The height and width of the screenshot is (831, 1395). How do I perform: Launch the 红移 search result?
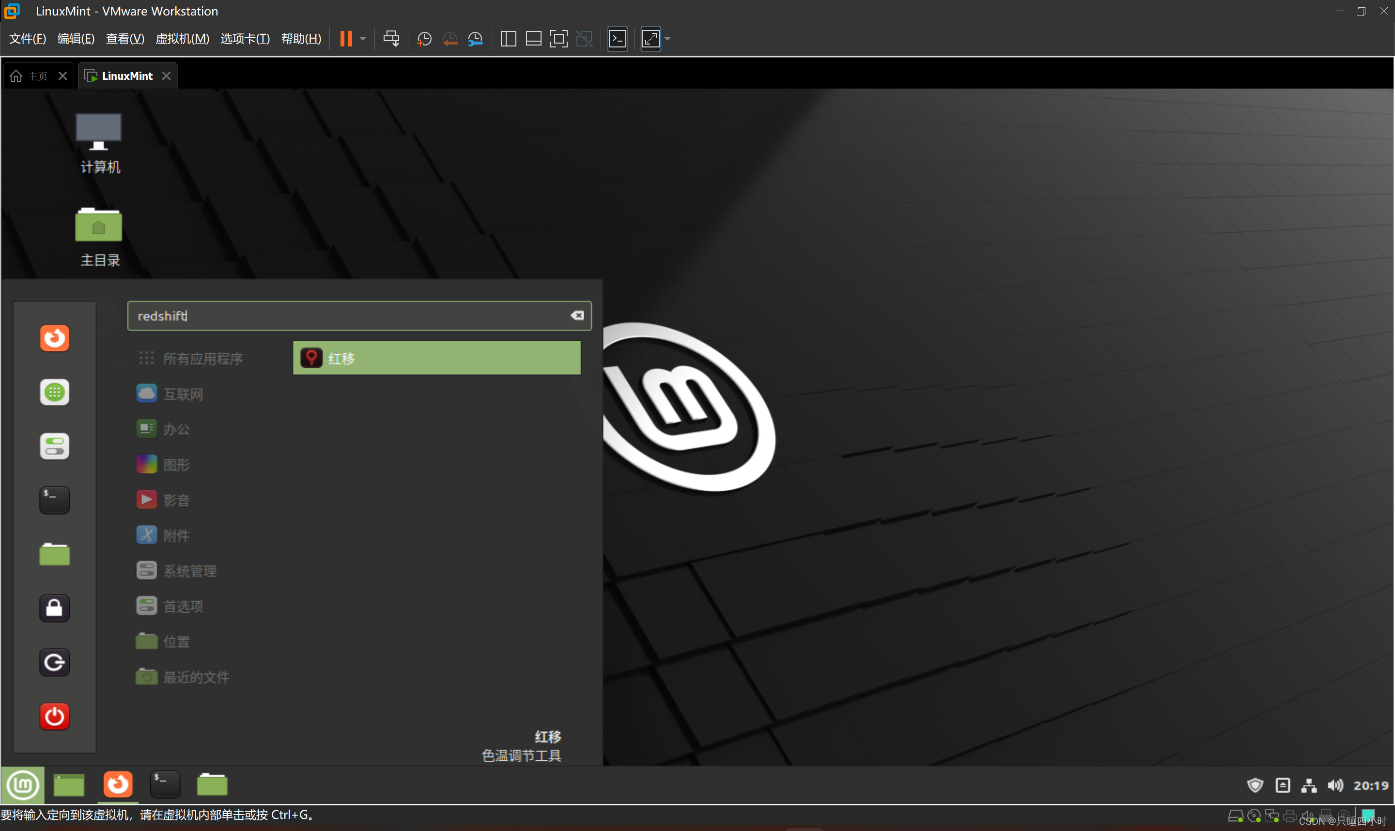[x=436, y=358]
